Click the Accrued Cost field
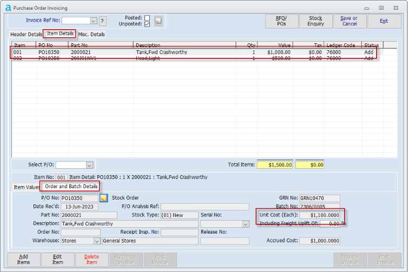Image resolution: width=408 pixels, height=272 pixels. tap(320, 241)
